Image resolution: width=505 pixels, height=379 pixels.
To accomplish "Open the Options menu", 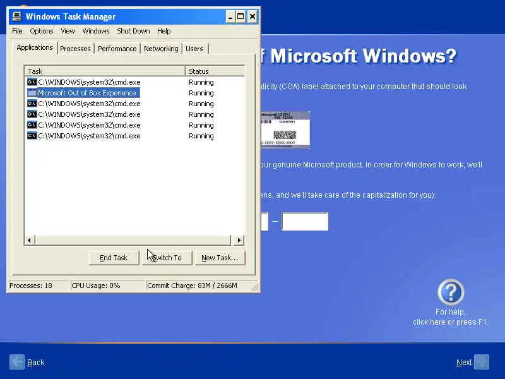I will point(42,31).
